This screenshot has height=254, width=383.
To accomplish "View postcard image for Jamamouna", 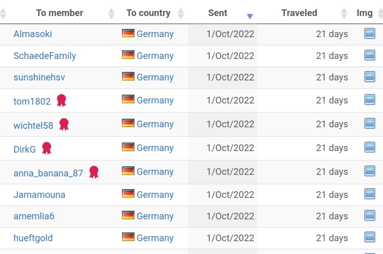I will tap(370, 194).
